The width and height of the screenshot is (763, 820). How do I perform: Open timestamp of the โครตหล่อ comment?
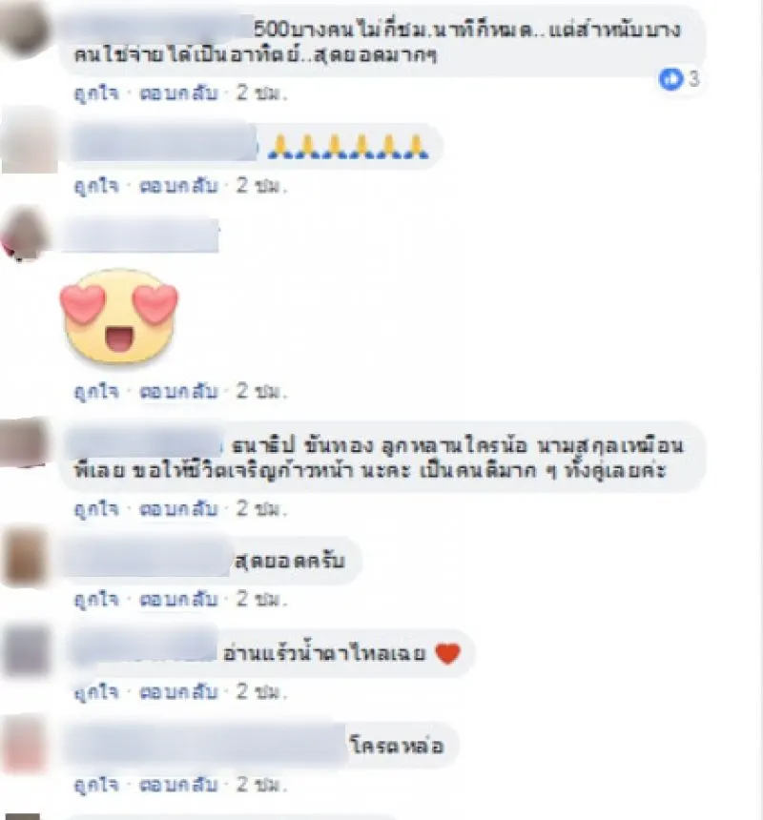(261, 785)
